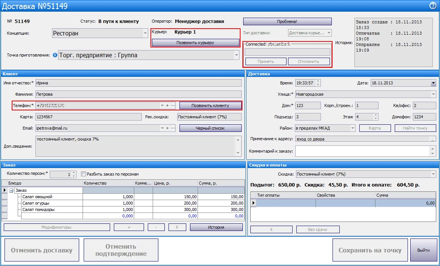This screenshot has height=266, width=440.
Task: Click Черный список button
Action: tap(210, 128)
